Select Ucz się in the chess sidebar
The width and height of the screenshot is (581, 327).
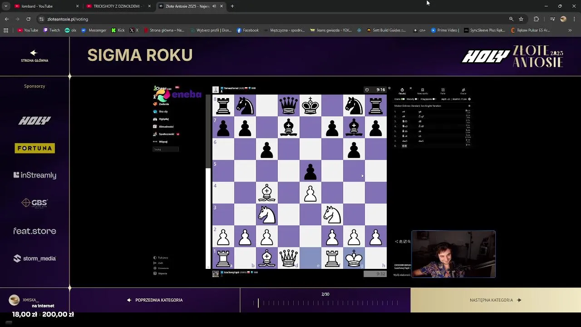161,111
